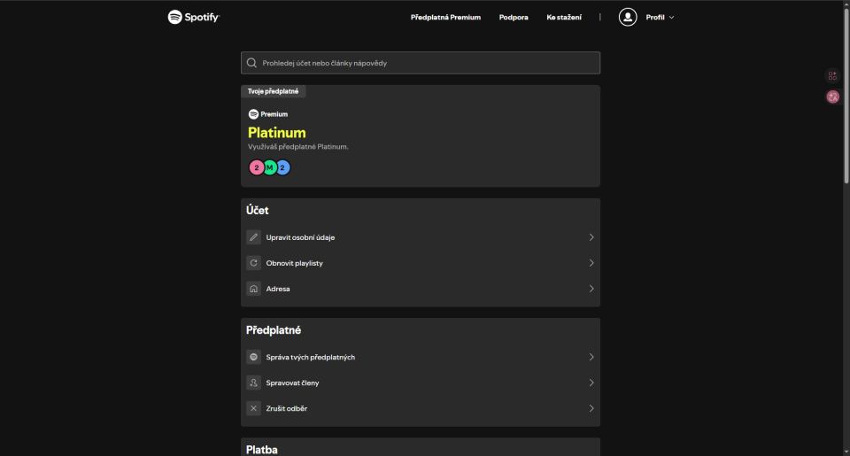
Task: Click the home icon beside Adresa
Action: coord(253,289)
